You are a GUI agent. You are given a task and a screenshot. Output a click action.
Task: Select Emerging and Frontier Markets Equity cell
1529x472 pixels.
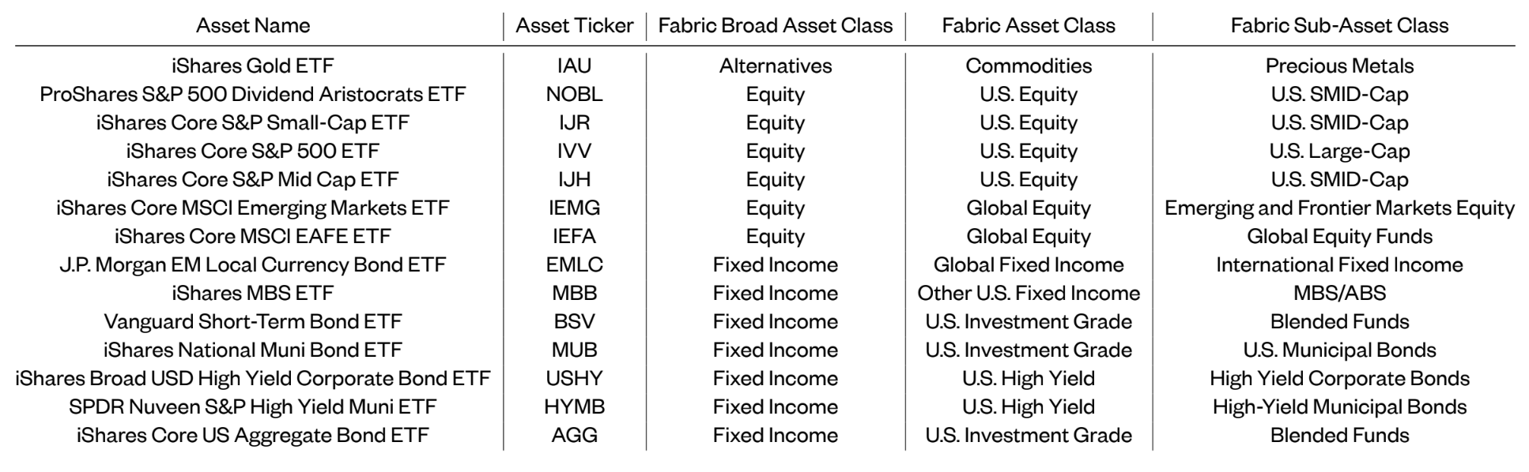point(1339,208)
